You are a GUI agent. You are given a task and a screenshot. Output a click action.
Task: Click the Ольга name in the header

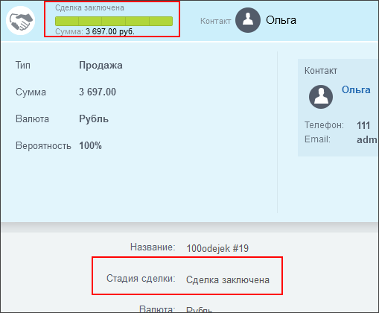(x=281, y=20)
